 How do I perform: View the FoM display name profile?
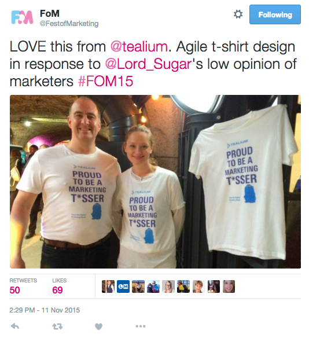coord(50,13)
